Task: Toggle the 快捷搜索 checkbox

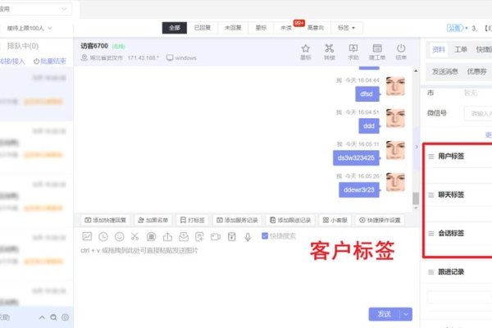Action: 265,235
